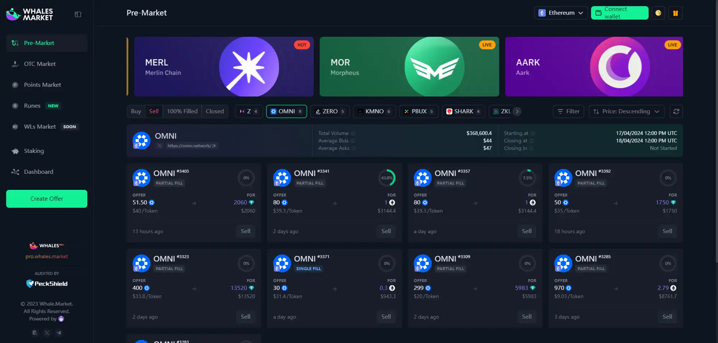This screenshot has width=718, height=343.
Task: Collapse the sidebar panel icon
Action: (78, 14)
